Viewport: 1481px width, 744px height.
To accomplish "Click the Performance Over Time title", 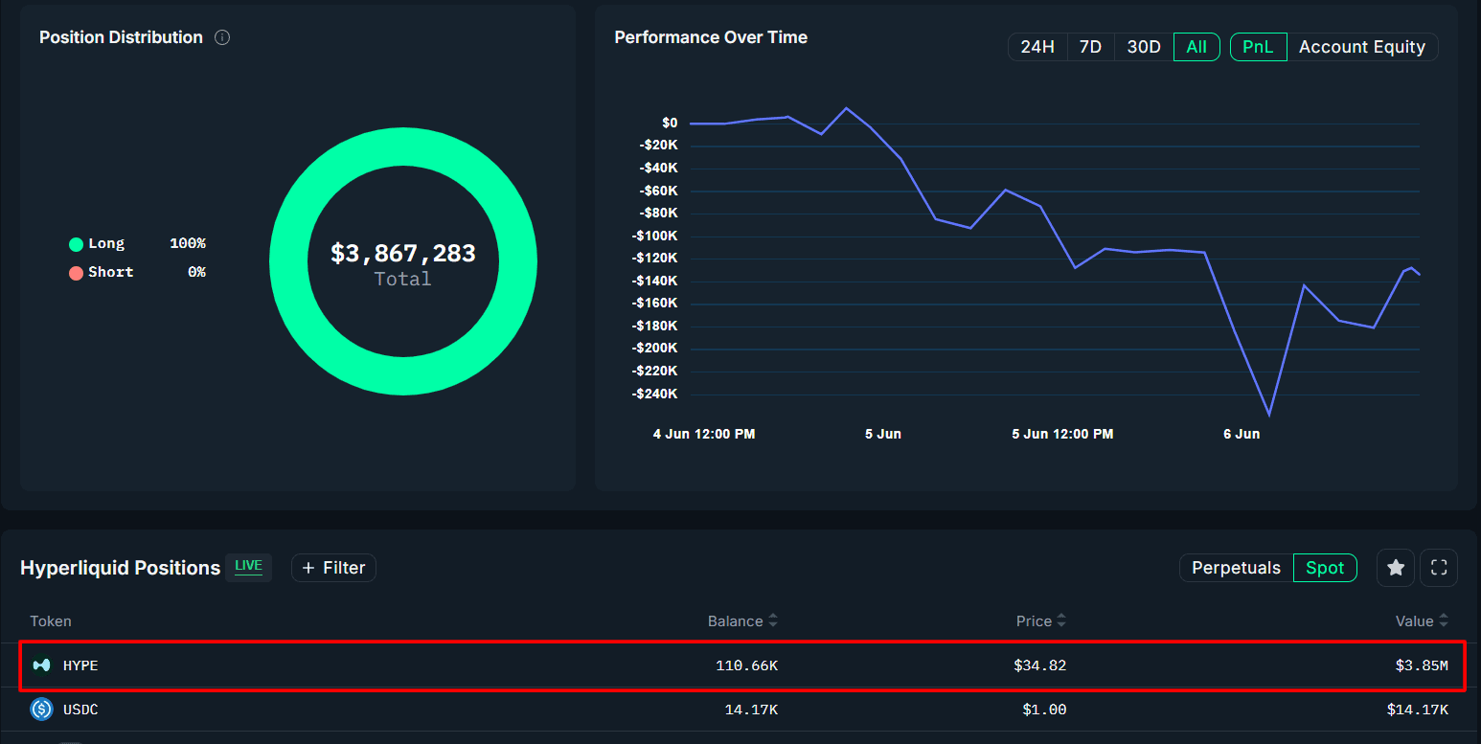I will 711,37.
